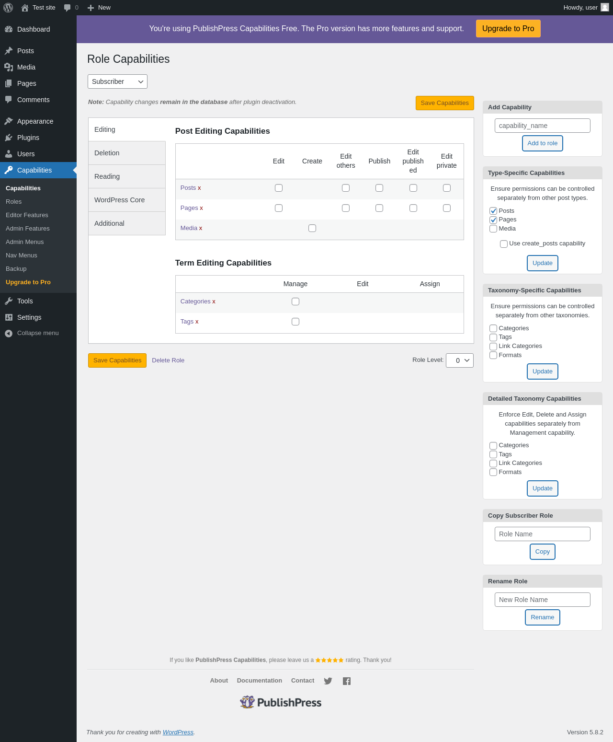Click the red x beside Media
This screenshot has width=613, height=742.
(201, 228)
